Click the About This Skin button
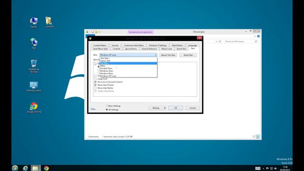Image resolution: width=304 pixels, height=171 pixels. pyautogui.click(x=168, y=55)
